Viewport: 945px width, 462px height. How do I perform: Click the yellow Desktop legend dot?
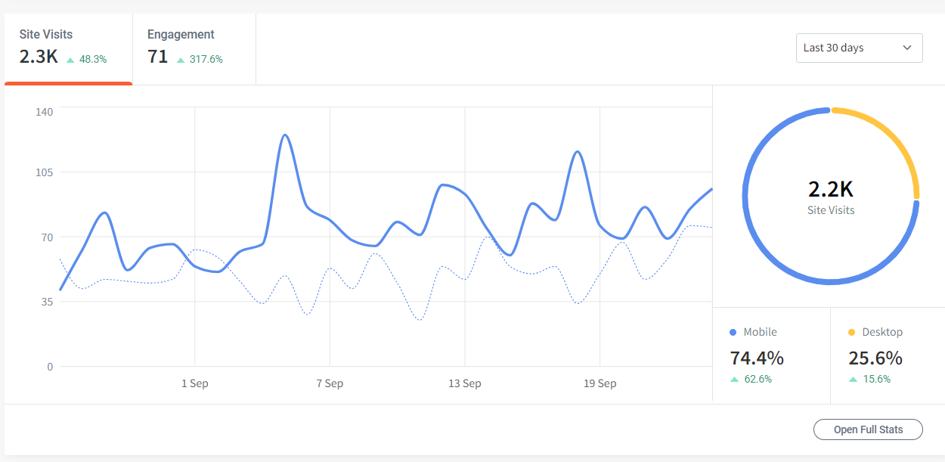(x=852, y=332)
